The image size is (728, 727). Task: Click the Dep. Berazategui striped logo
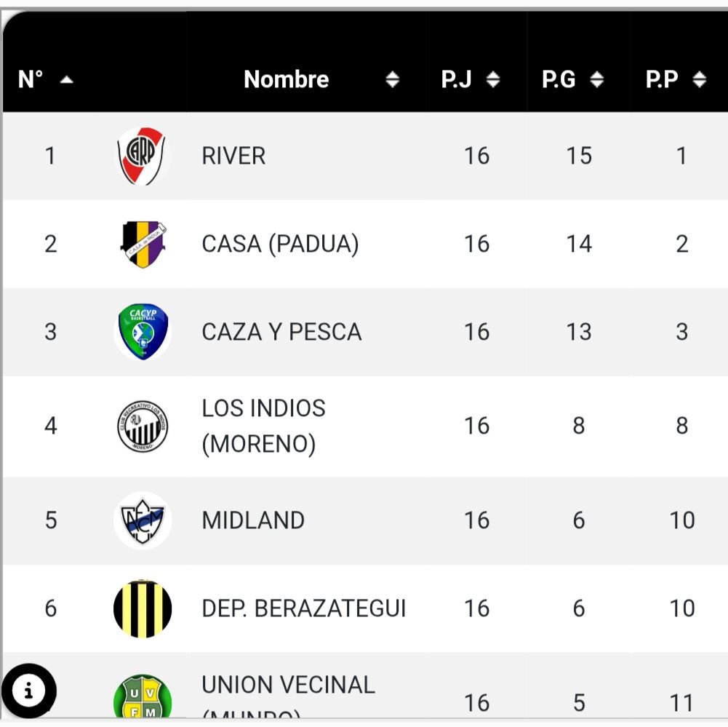click(143, 608)
